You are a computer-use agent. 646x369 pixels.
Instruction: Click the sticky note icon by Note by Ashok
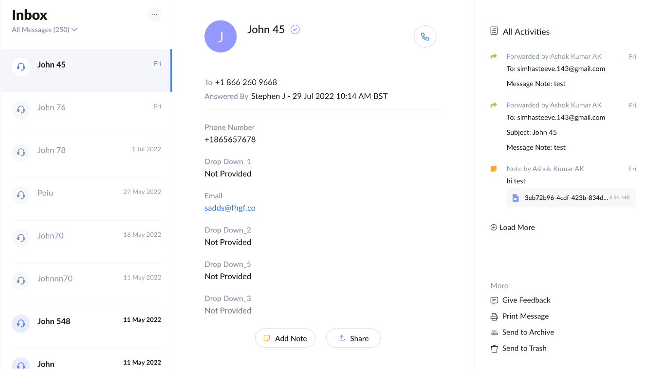click(x=494, y=168)
